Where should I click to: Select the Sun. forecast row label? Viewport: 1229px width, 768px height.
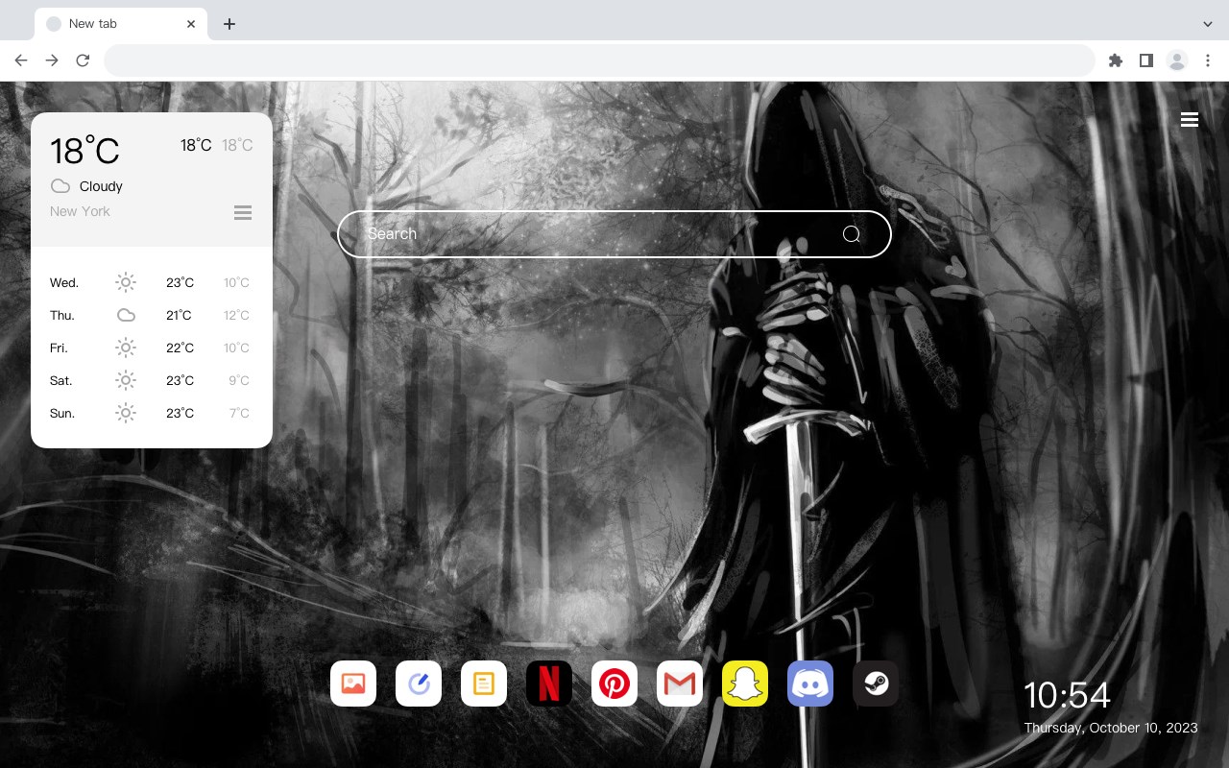pos(62,413)
